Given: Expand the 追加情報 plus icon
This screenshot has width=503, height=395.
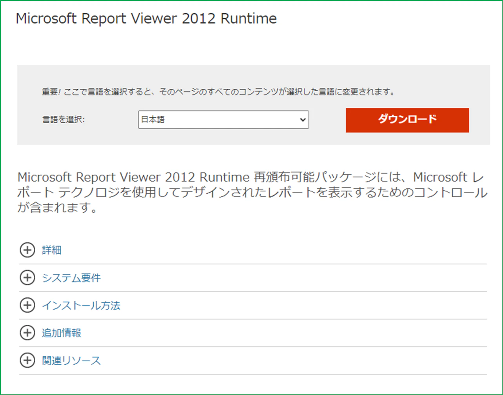Looking at the screenshot, I should [x=27, y=333].
